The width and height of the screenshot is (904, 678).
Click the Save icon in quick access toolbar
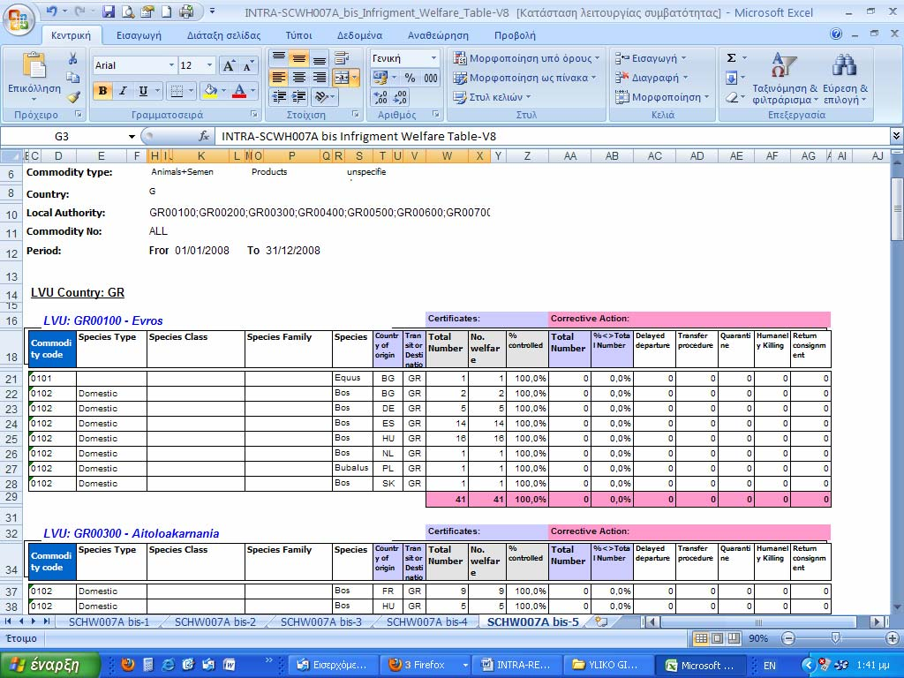pyautogui.click(x=108, y=11)
